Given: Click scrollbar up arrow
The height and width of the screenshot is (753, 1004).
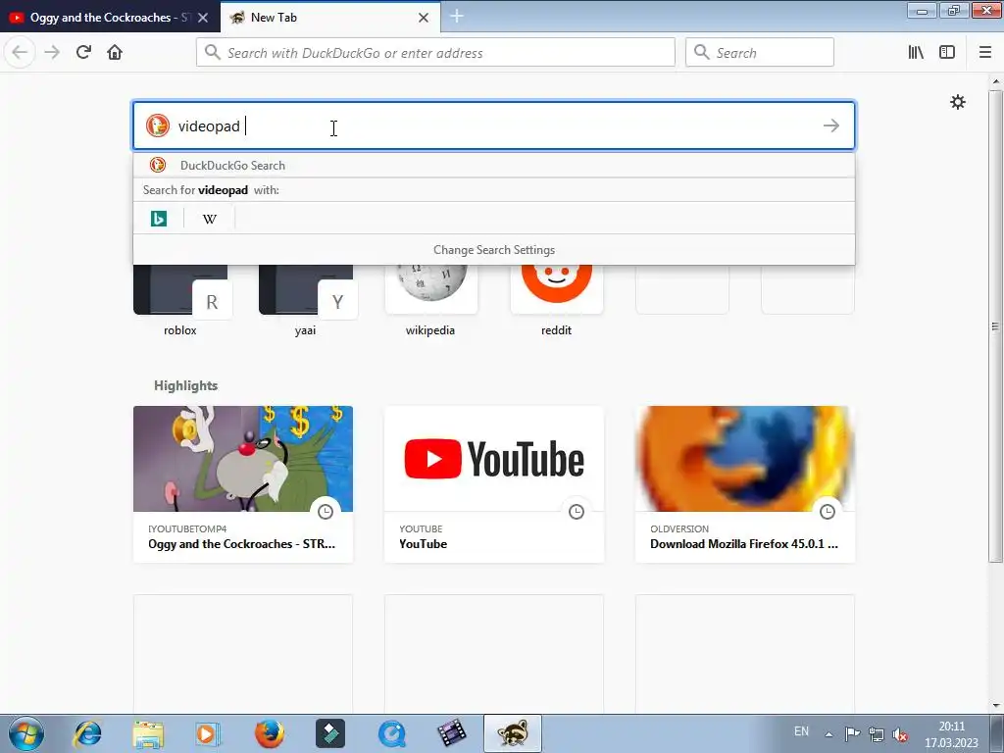Looking at the screenshot, I should click(995, 81).
